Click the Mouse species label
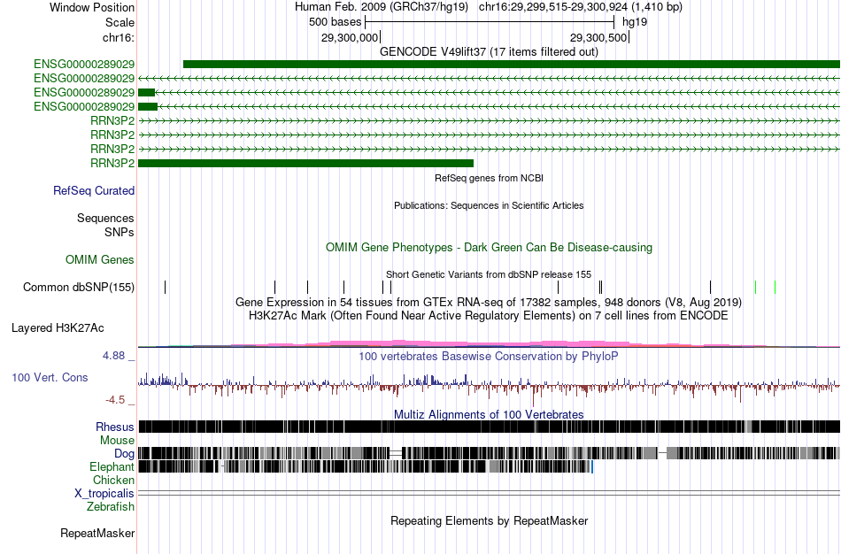This screenshot has height=554, width=841. click(117, 441)
